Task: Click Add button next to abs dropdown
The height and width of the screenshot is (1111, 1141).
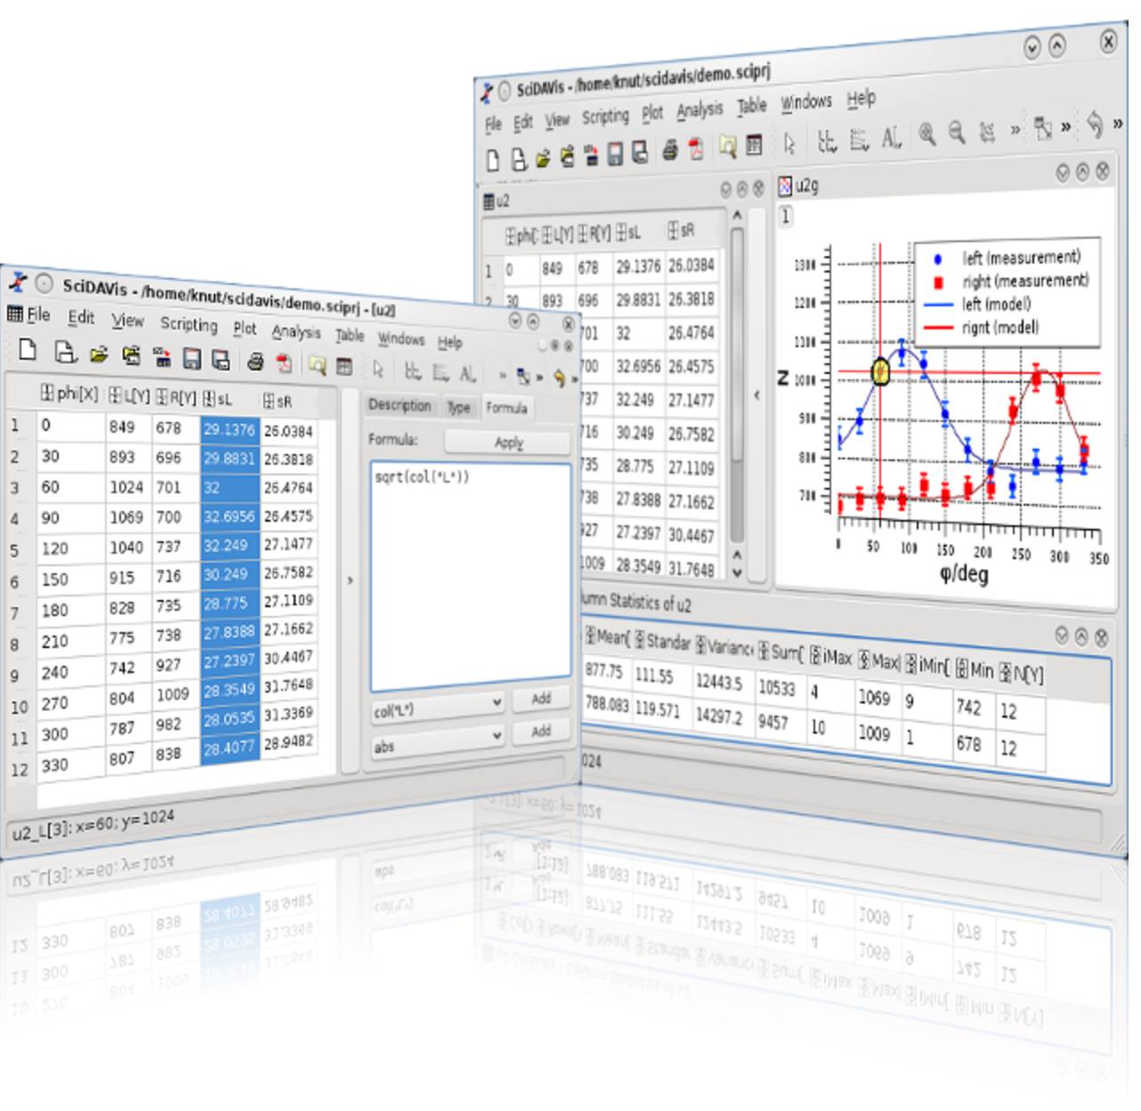Action: tap(541, 731)
